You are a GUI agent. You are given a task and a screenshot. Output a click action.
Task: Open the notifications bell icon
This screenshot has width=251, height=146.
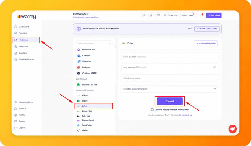click(202, 15)
